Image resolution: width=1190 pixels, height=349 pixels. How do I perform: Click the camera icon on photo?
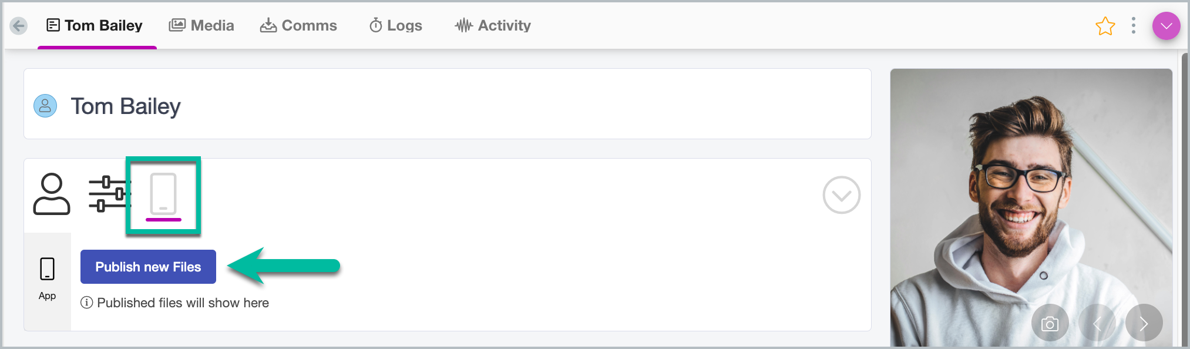pyautogui.click(x=1050, y=324)
